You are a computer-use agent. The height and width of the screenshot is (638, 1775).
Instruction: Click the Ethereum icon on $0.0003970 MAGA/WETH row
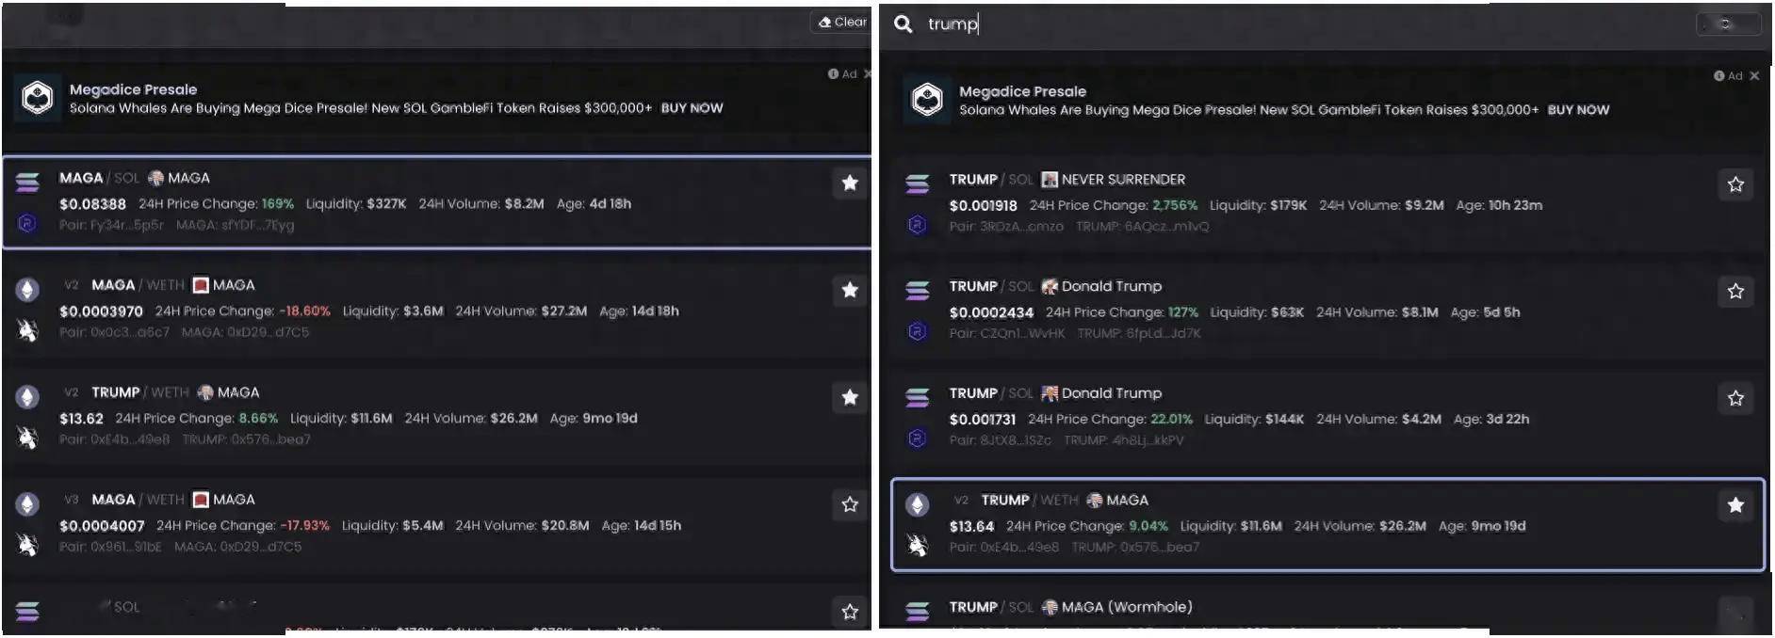(27, 289)
